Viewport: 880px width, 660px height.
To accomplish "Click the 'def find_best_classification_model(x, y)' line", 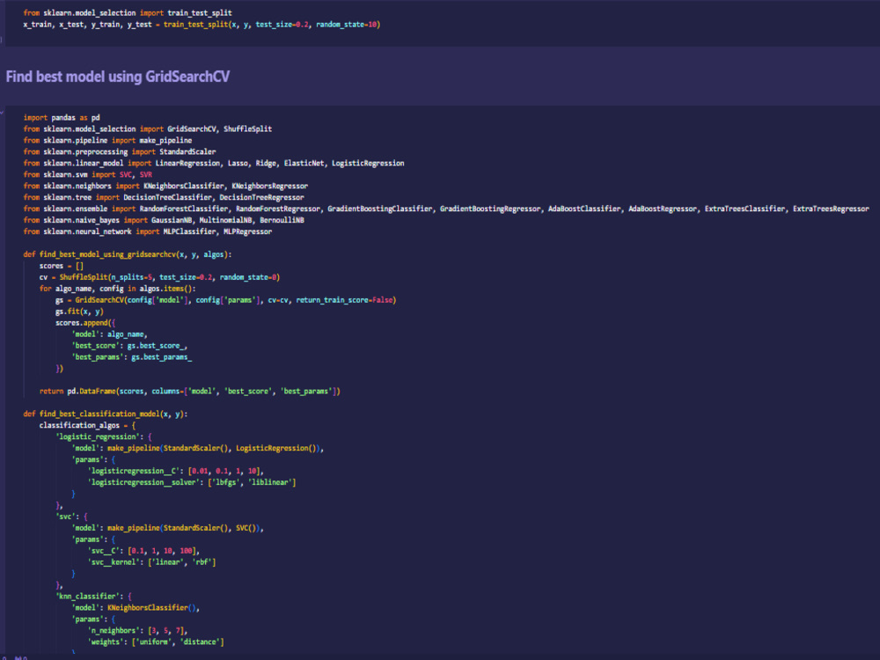I will [106, 414].
